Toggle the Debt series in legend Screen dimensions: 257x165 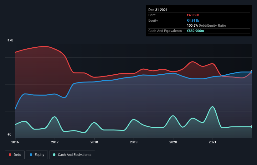15,155
